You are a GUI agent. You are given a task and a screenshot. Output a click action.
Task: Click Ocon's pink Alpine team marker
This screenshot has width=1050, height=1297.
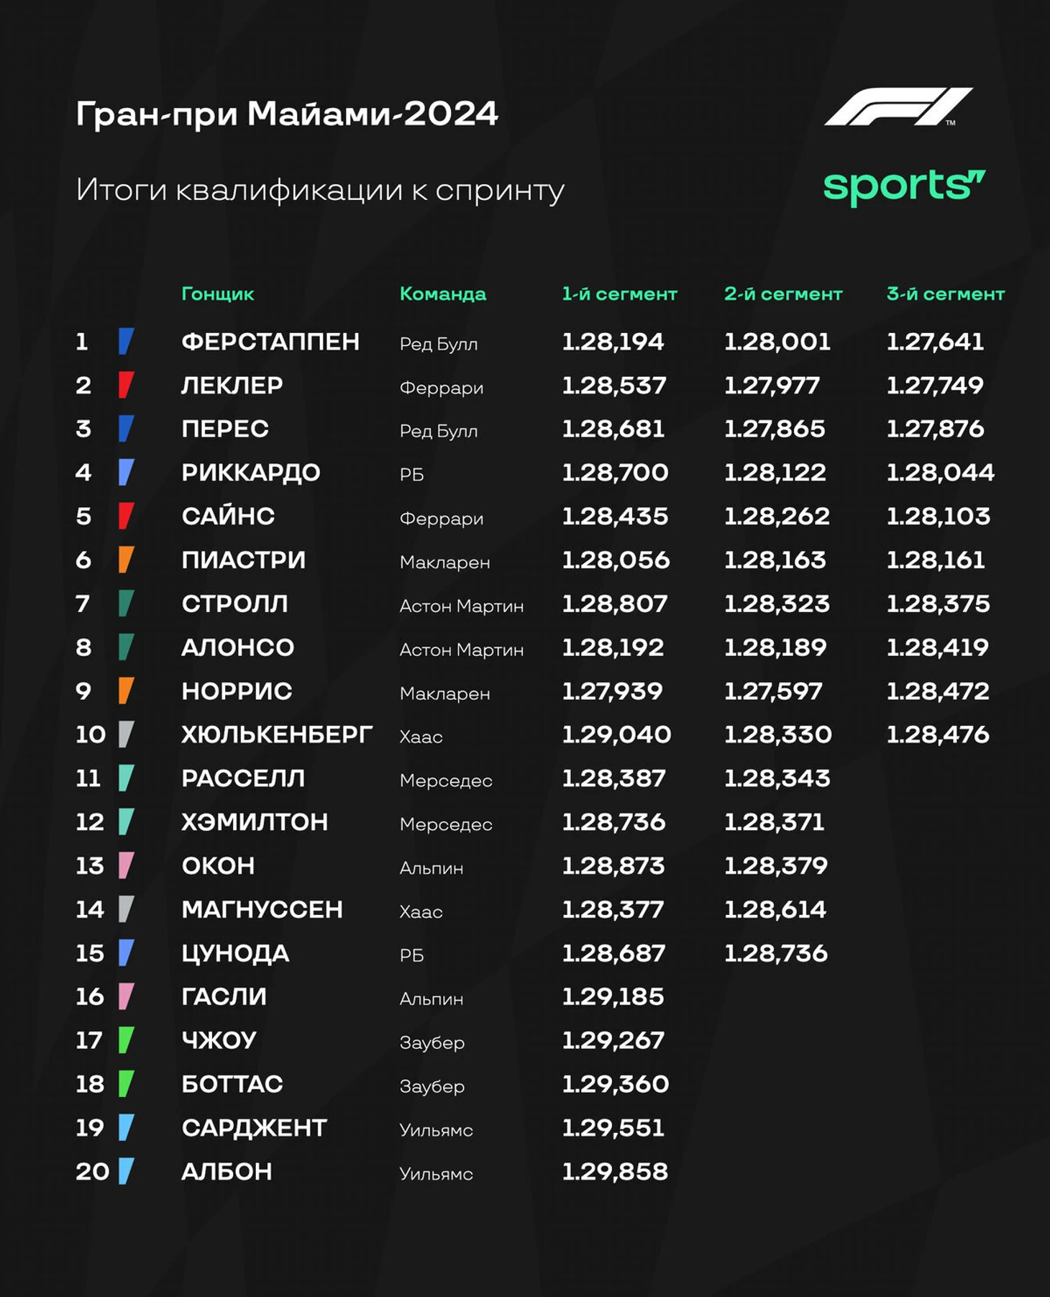pyautogui.click(x=127, y=865)
